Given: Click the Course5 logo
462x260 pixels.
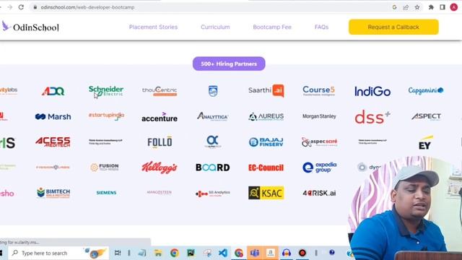Looking at the screenshot, I should [319, 91].
